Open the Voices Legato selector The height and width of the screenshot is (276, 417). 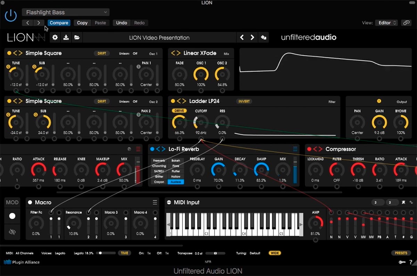[x=60, y=253]
